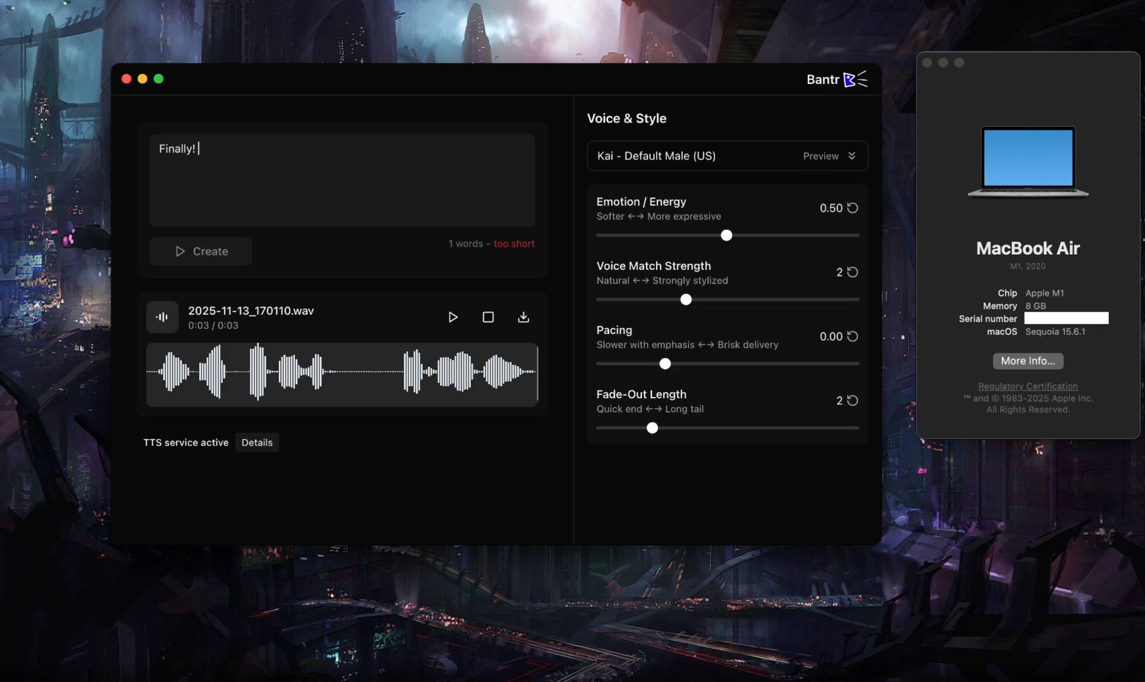
Task: Click the Pacing slider handle
Action: pos(665,364)
